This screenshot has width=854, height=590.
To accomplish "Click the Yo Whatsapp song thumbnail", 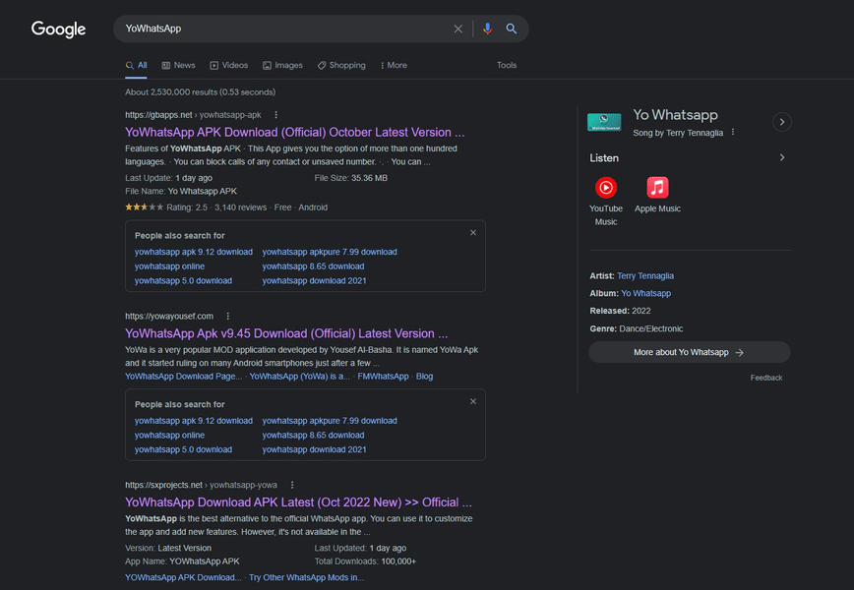I will tap(604, 122).
